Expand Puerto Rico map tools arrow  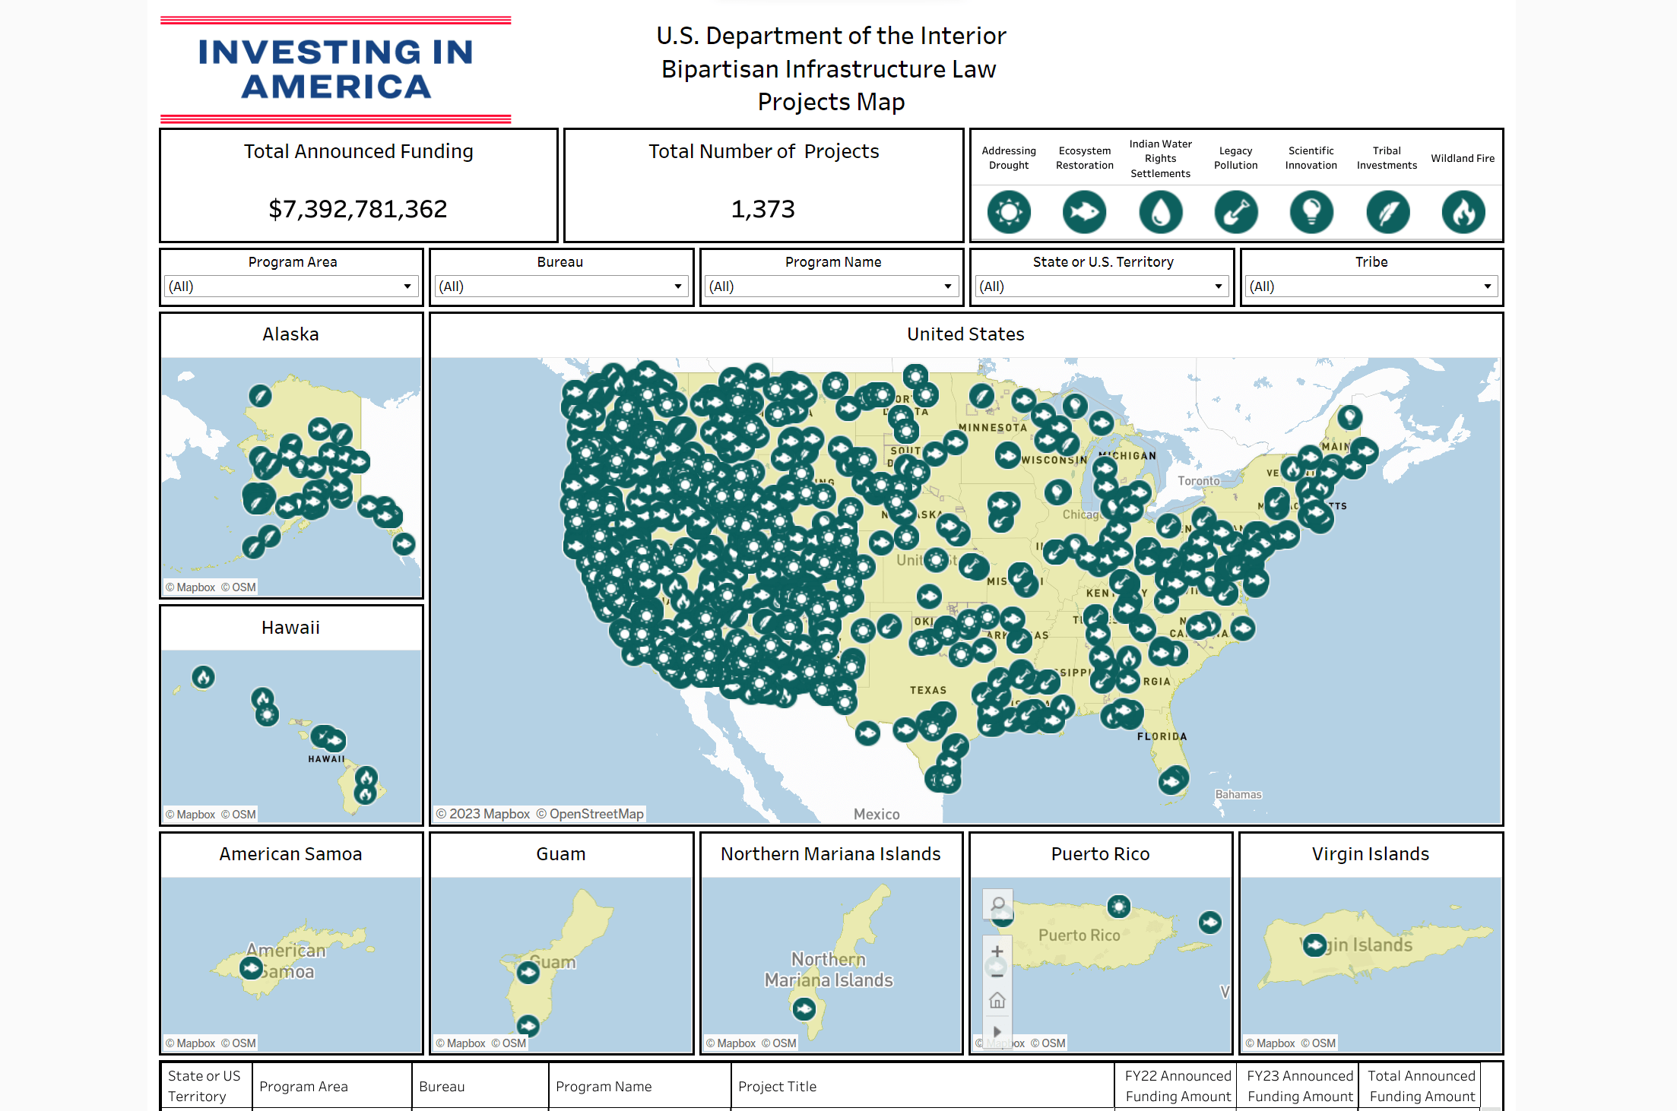tap(997, 1032)
